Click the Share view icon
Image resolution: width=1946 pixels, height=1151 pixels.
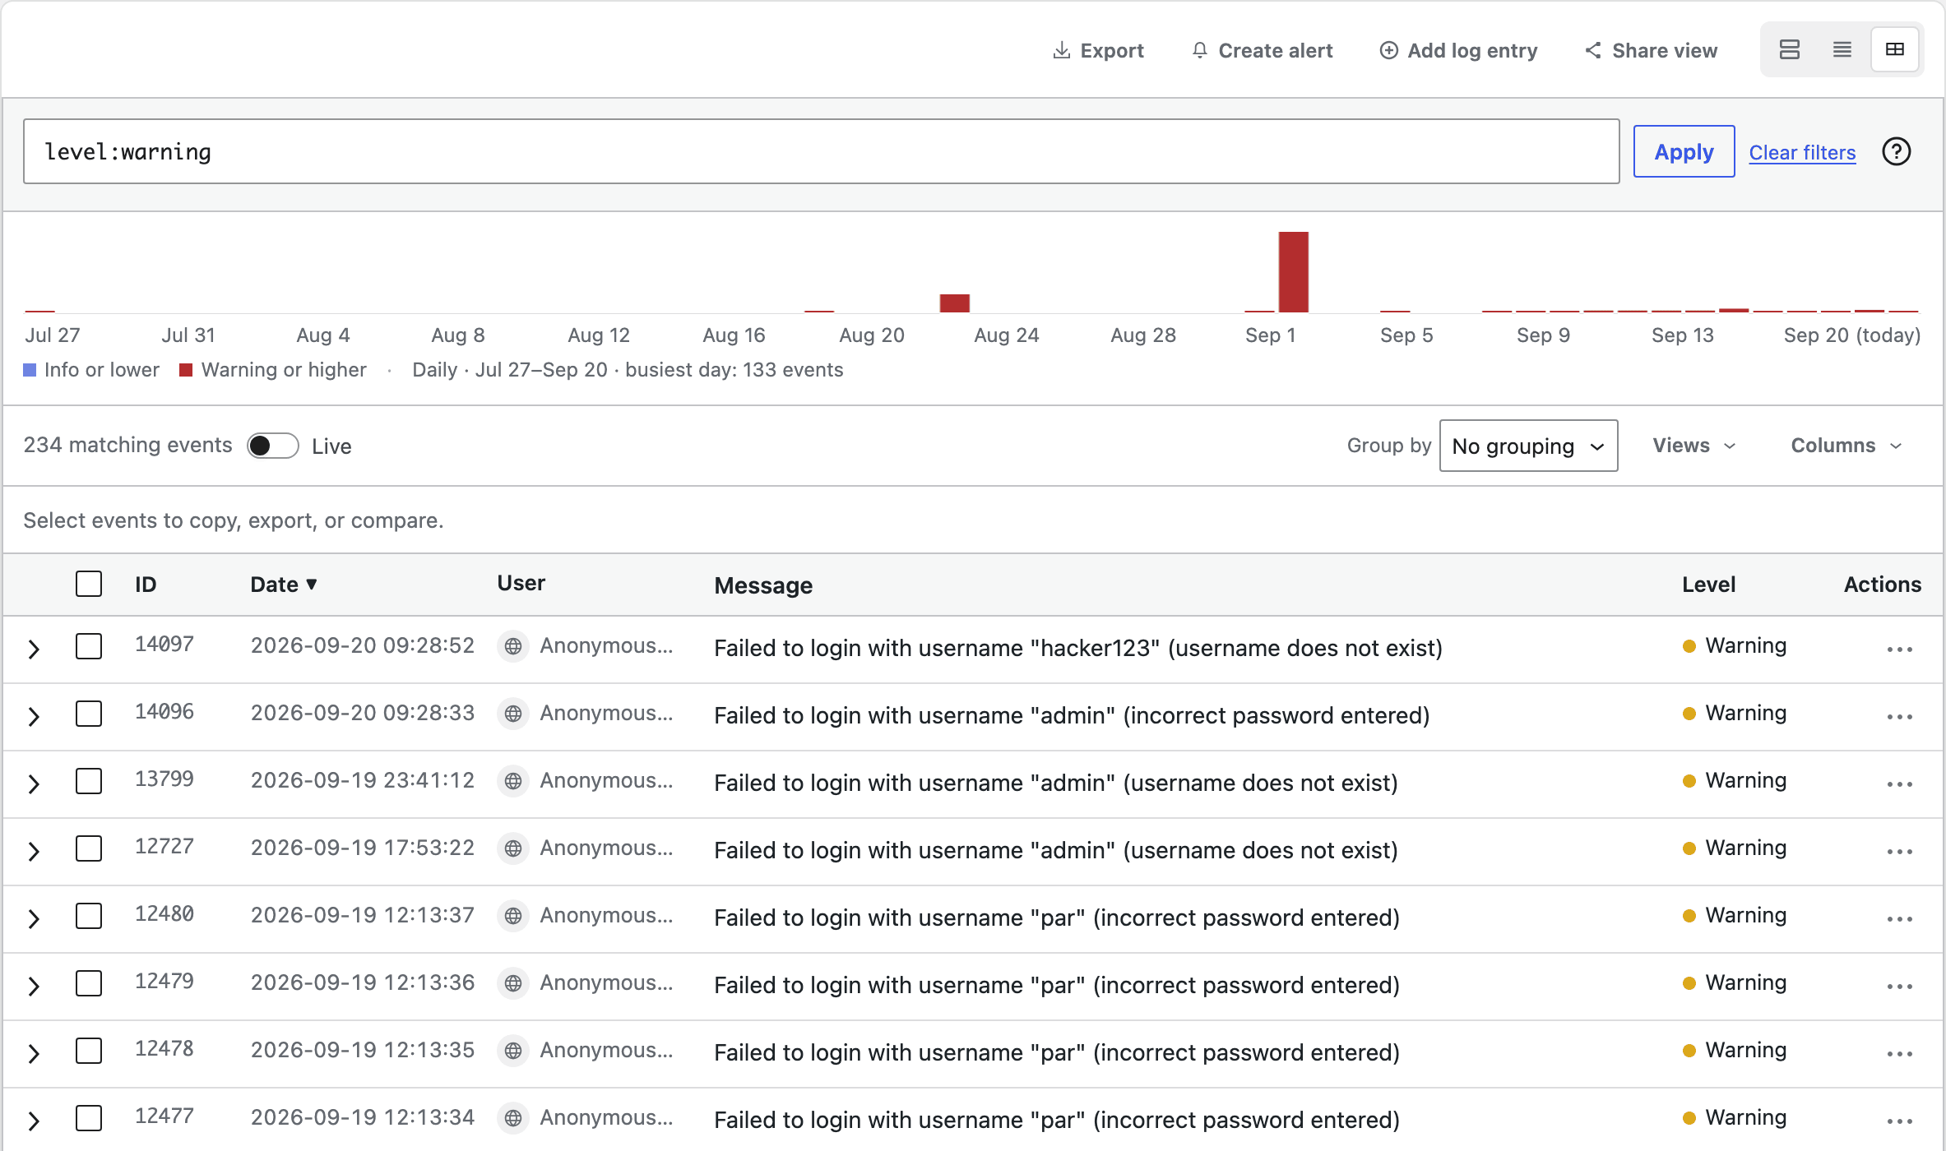pos(1593,50)
